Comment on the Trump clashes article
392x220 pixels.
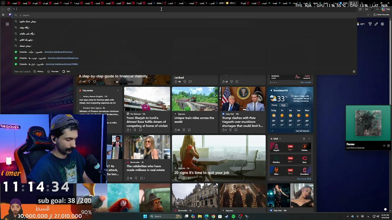tap(236, 130)
